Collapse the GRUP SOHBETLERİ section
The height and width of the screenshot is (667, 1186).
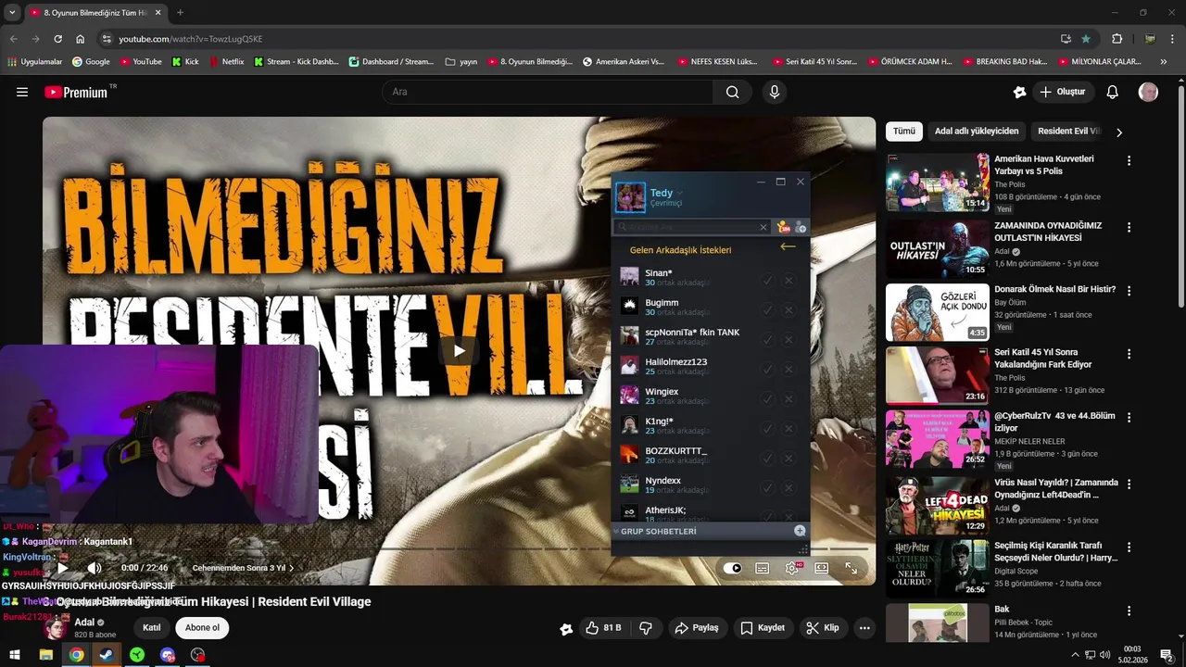(x=616, y=532)
